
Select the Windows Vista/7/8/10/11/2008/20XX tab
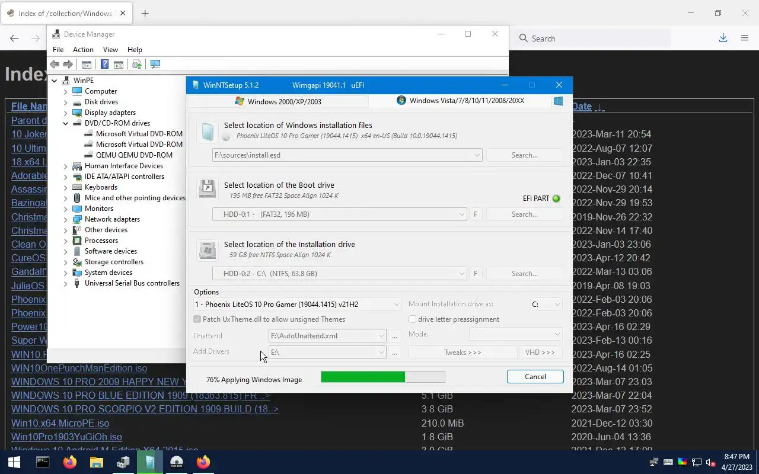[x=460, y=101]
